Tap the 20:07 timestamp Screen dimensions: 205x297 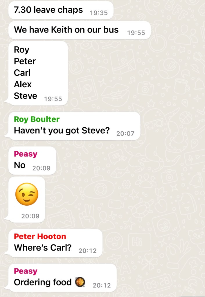pyautogui.click(x=125, y=133)
